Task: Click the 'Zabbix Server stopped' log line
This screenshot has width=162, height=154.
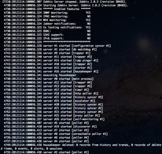Action: (64, 2)
